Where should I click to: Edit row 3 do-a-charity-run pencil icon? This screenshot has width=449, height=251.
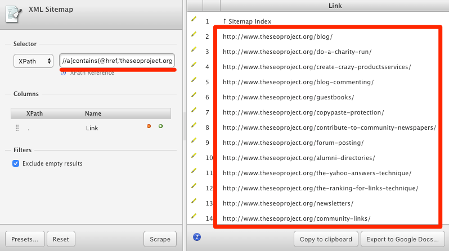[194, 49]
